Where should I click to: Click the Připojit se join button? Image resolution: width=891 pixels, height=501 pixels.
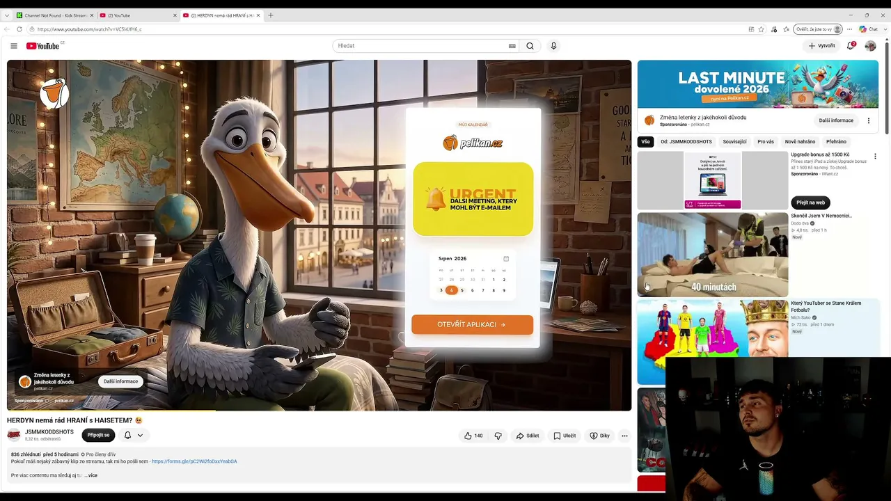98,436
